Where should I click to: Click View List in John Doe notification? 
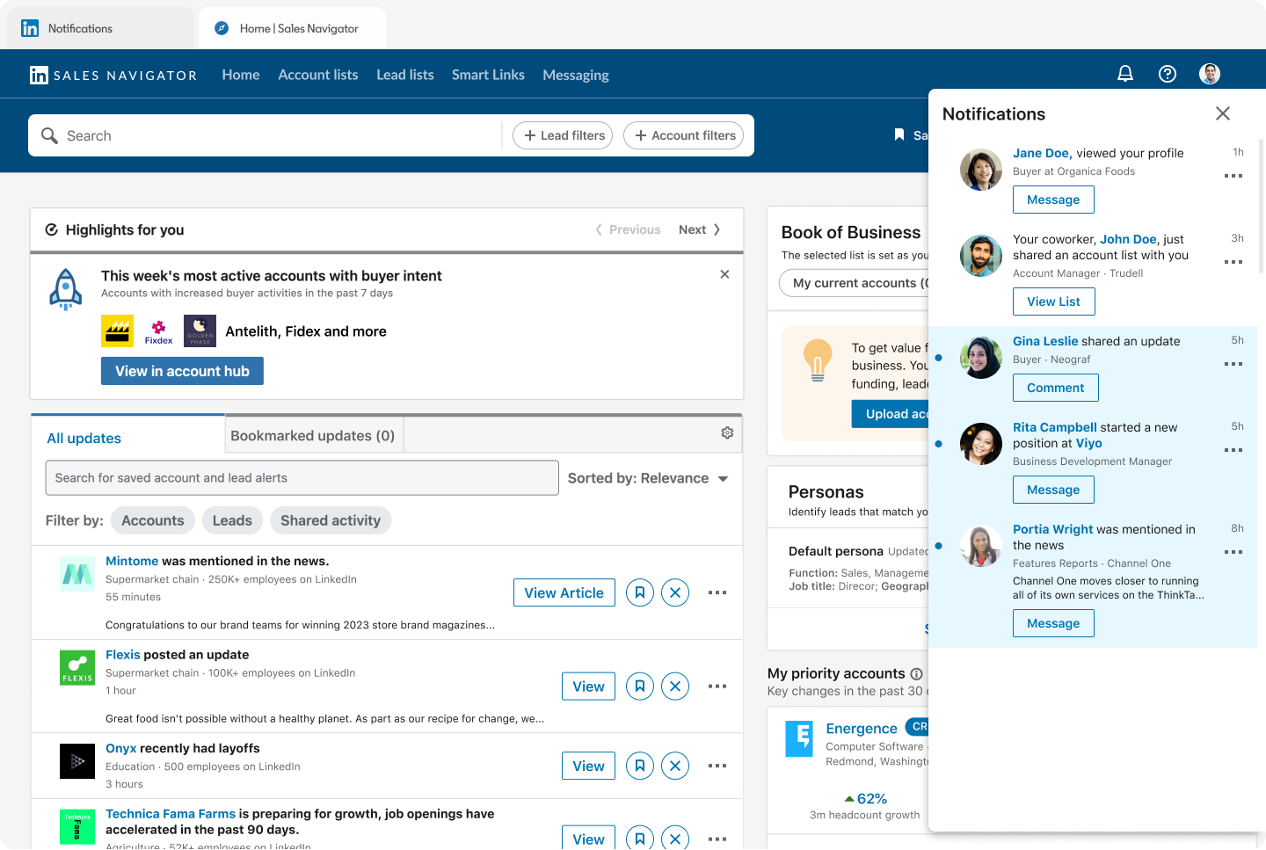point(1053,301)
